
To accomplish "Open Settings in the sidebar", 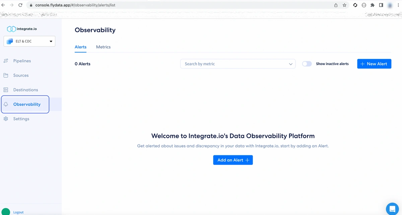I will (x=21, y=119).
